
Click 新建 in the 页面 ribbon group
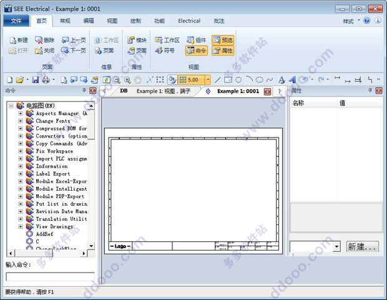(19, 40)
